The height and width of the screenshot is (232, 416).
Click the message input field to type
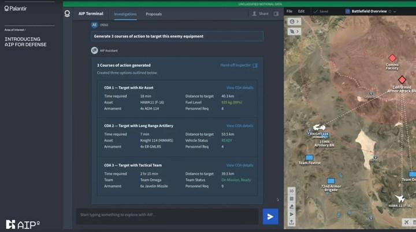tap(168, 215)
